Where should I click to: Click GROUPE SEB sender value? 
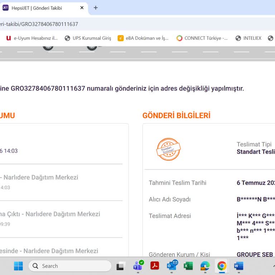[255, 255]
